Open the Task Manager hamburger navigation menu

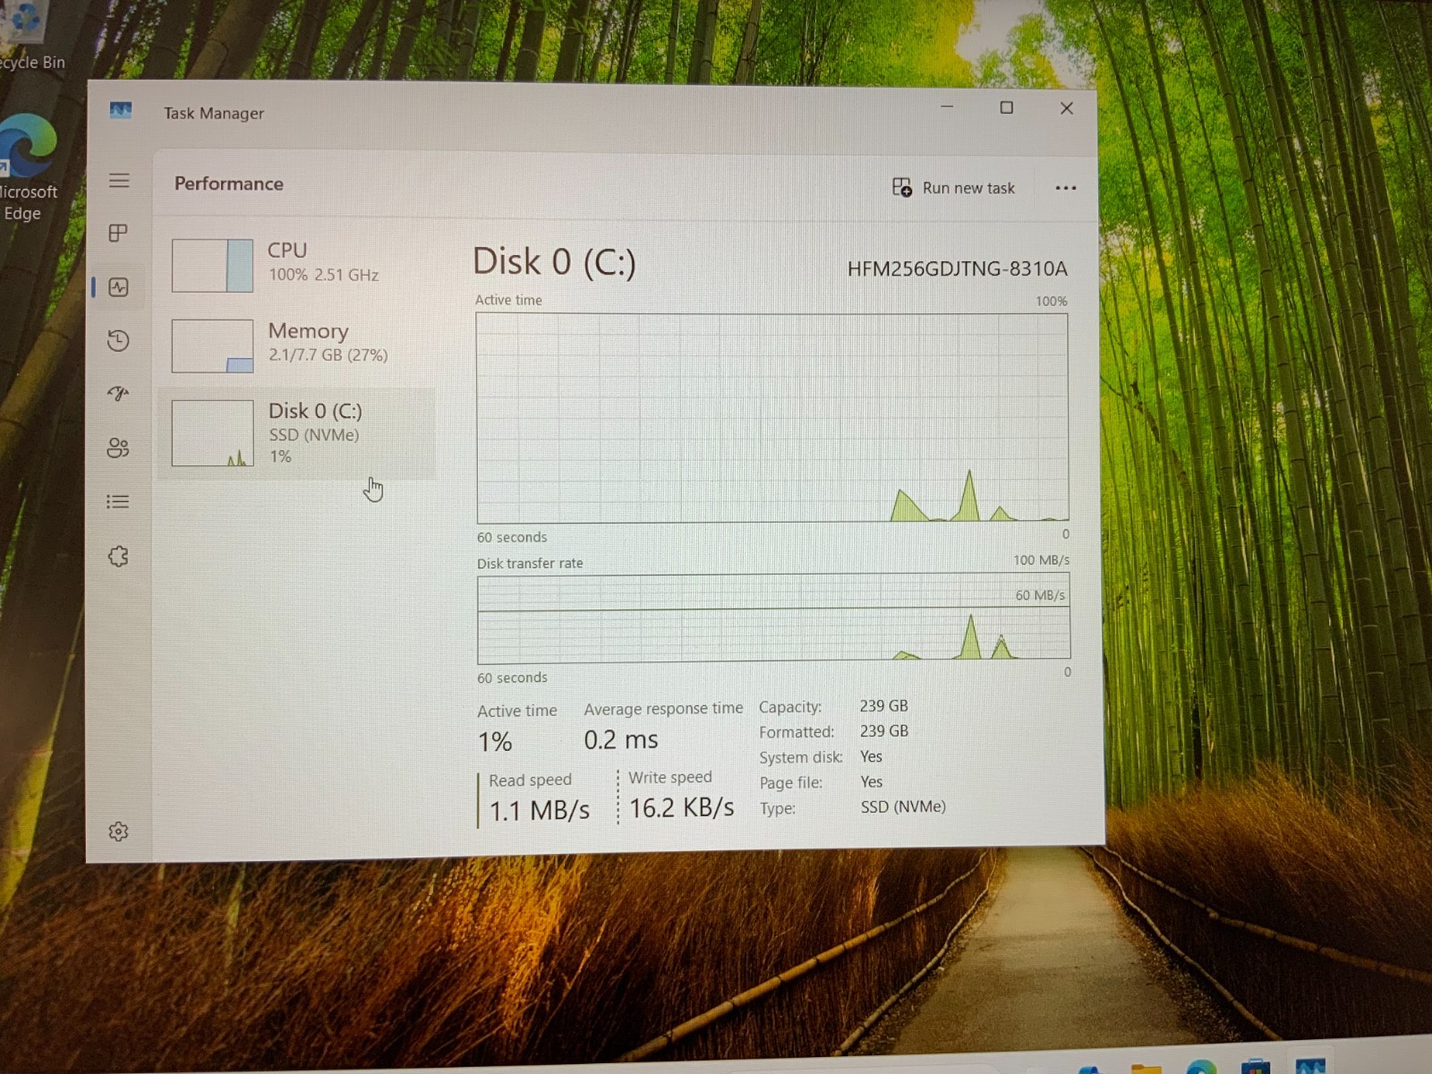(x=119, y=181)
